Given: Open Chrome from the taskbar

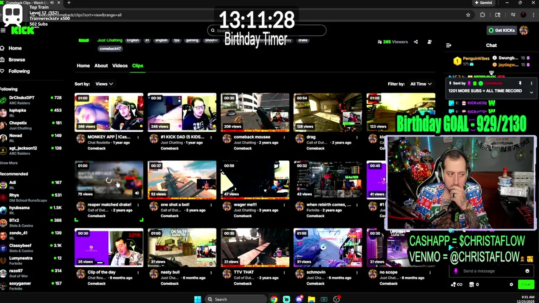Looking at the screenshot, I should [274, 299].
